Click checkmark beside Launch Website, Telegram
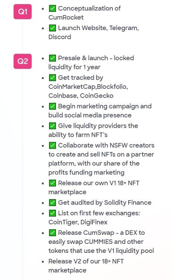Viewport: 172px width, 280px height. point(52,28)
